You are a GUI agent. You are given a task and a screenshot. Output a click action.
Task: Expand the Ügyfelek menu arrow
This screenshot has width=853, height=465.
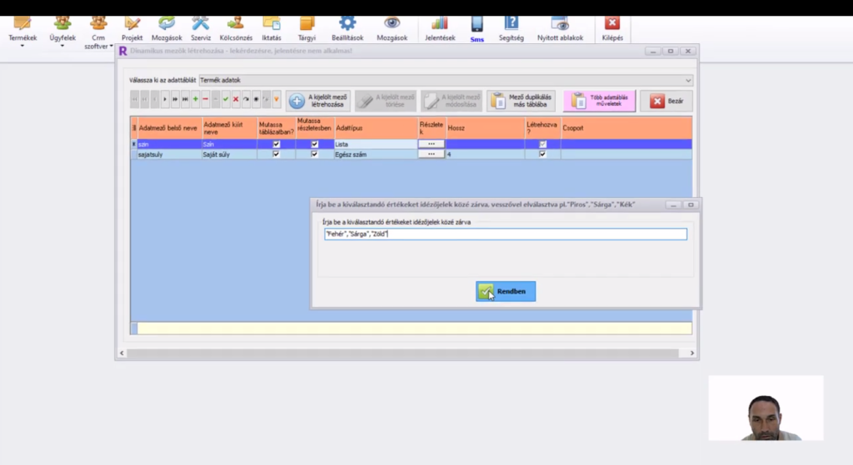click(x=62, y=47)
